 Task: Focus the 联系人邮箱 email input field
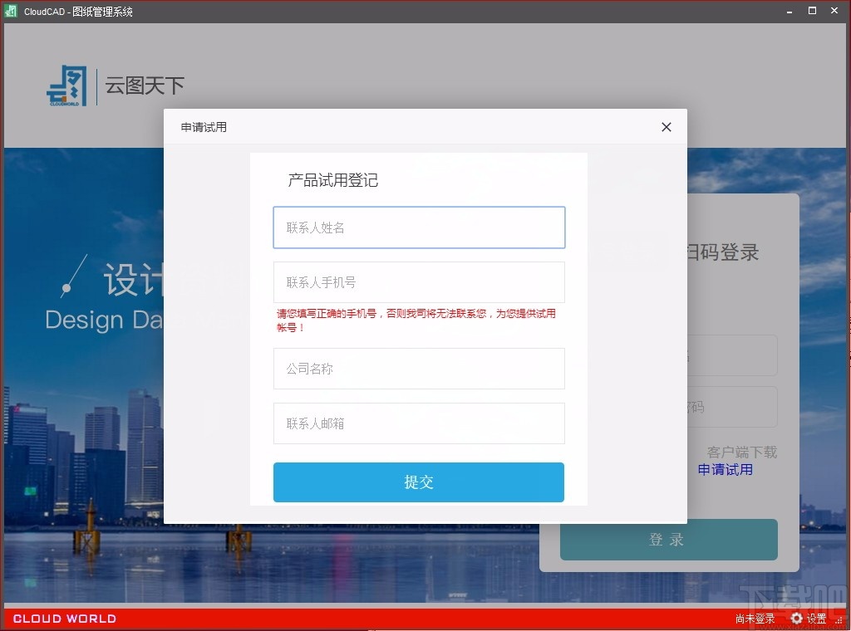(x=419, y=423)
